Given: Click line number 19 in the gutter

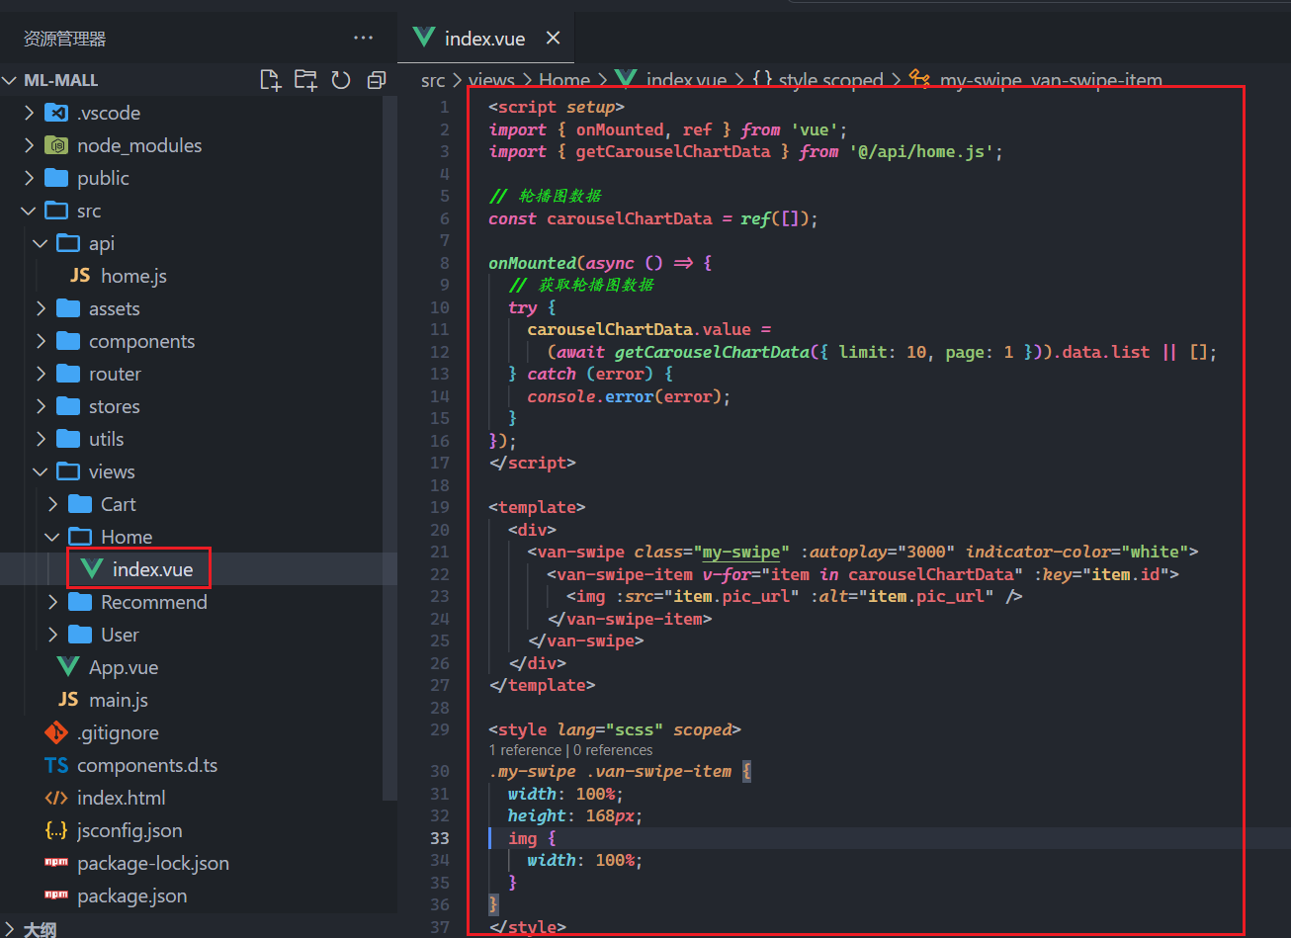Looking at the screenshot, I should coord(440,507).
